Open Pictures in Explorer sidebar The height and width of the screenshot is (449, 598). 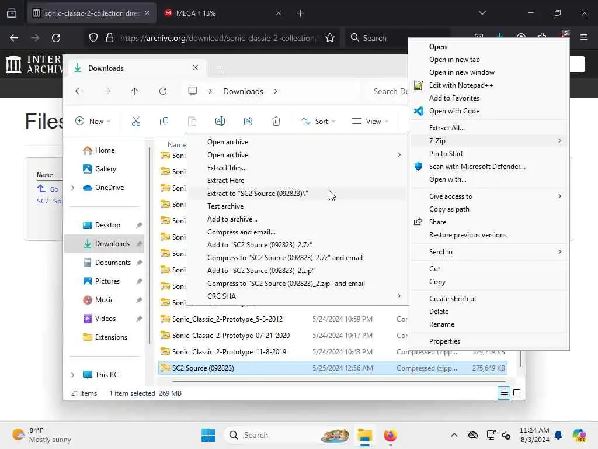point(104,281)
